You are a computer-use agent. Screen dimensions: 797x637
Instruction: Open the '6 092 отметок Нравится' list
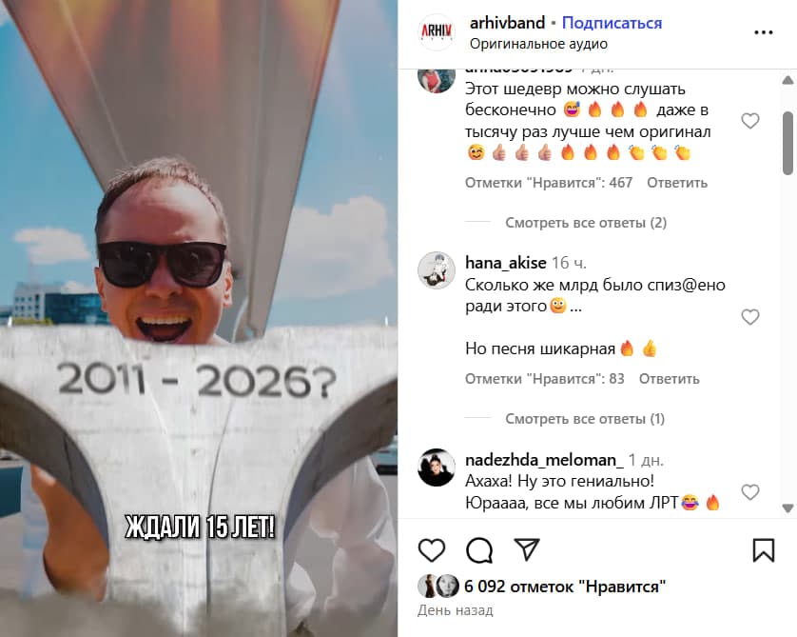tap(565, 587)
